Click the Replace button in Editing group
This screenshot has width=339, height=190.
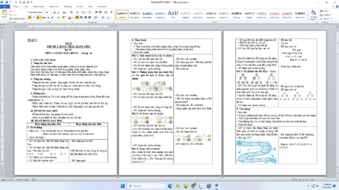coord(325,15)
